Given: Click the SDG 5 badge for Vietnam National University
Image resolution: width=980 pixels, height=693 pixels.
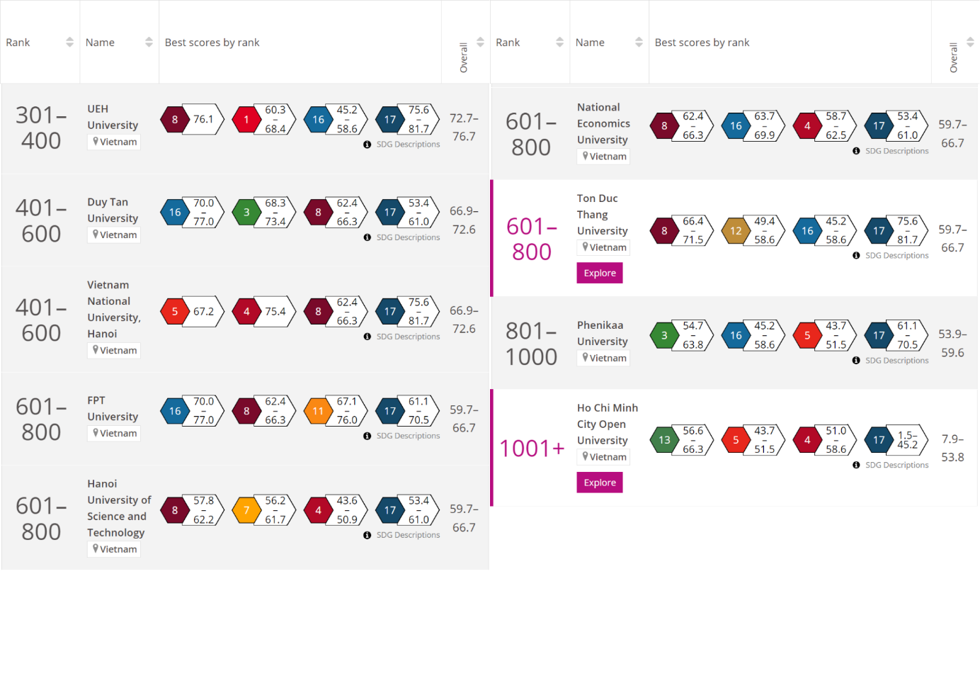Looking at the screenshot, I should (x=175, y=311).
